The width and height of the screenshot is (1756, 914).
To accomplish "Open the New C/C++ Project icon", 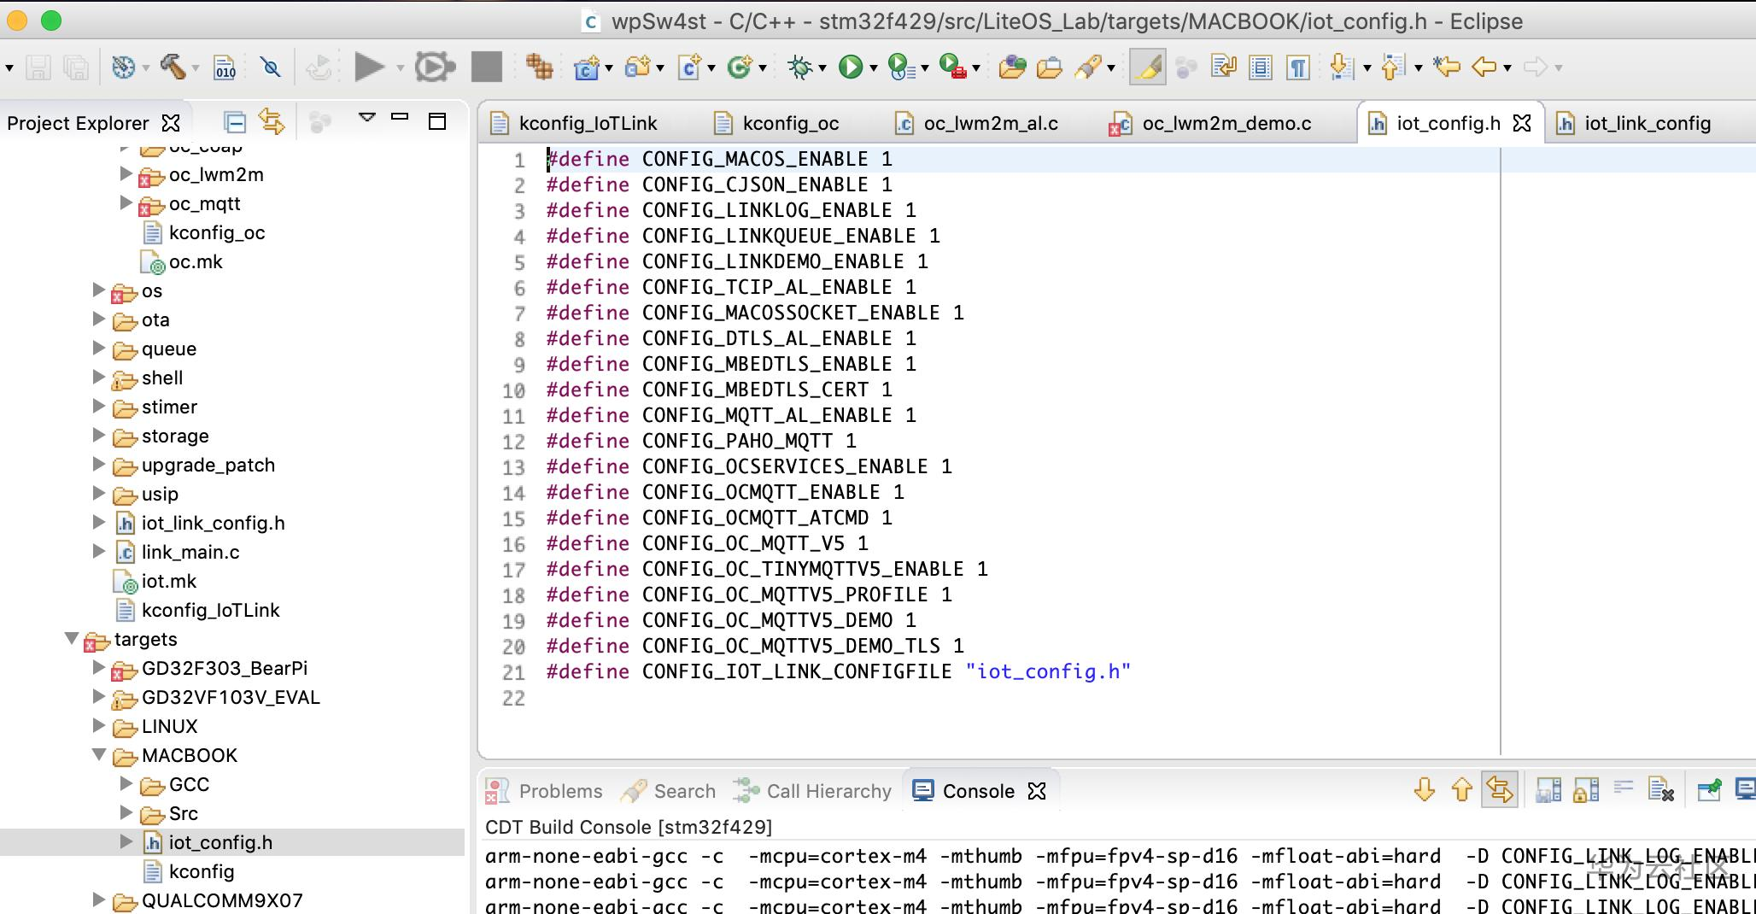I will point(587,66).
